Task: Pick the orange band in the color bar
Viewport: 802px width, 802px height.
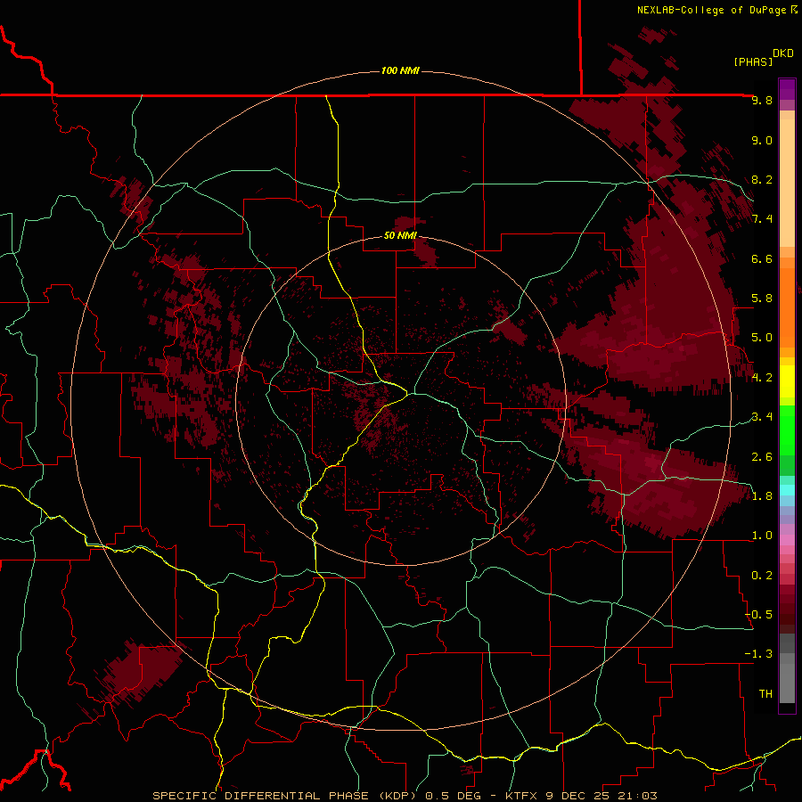Action: [787, 307]
